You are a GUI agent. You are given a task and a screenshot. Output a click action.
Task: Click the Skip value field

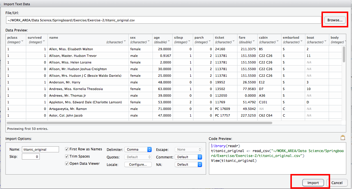(x=31, y=156)
